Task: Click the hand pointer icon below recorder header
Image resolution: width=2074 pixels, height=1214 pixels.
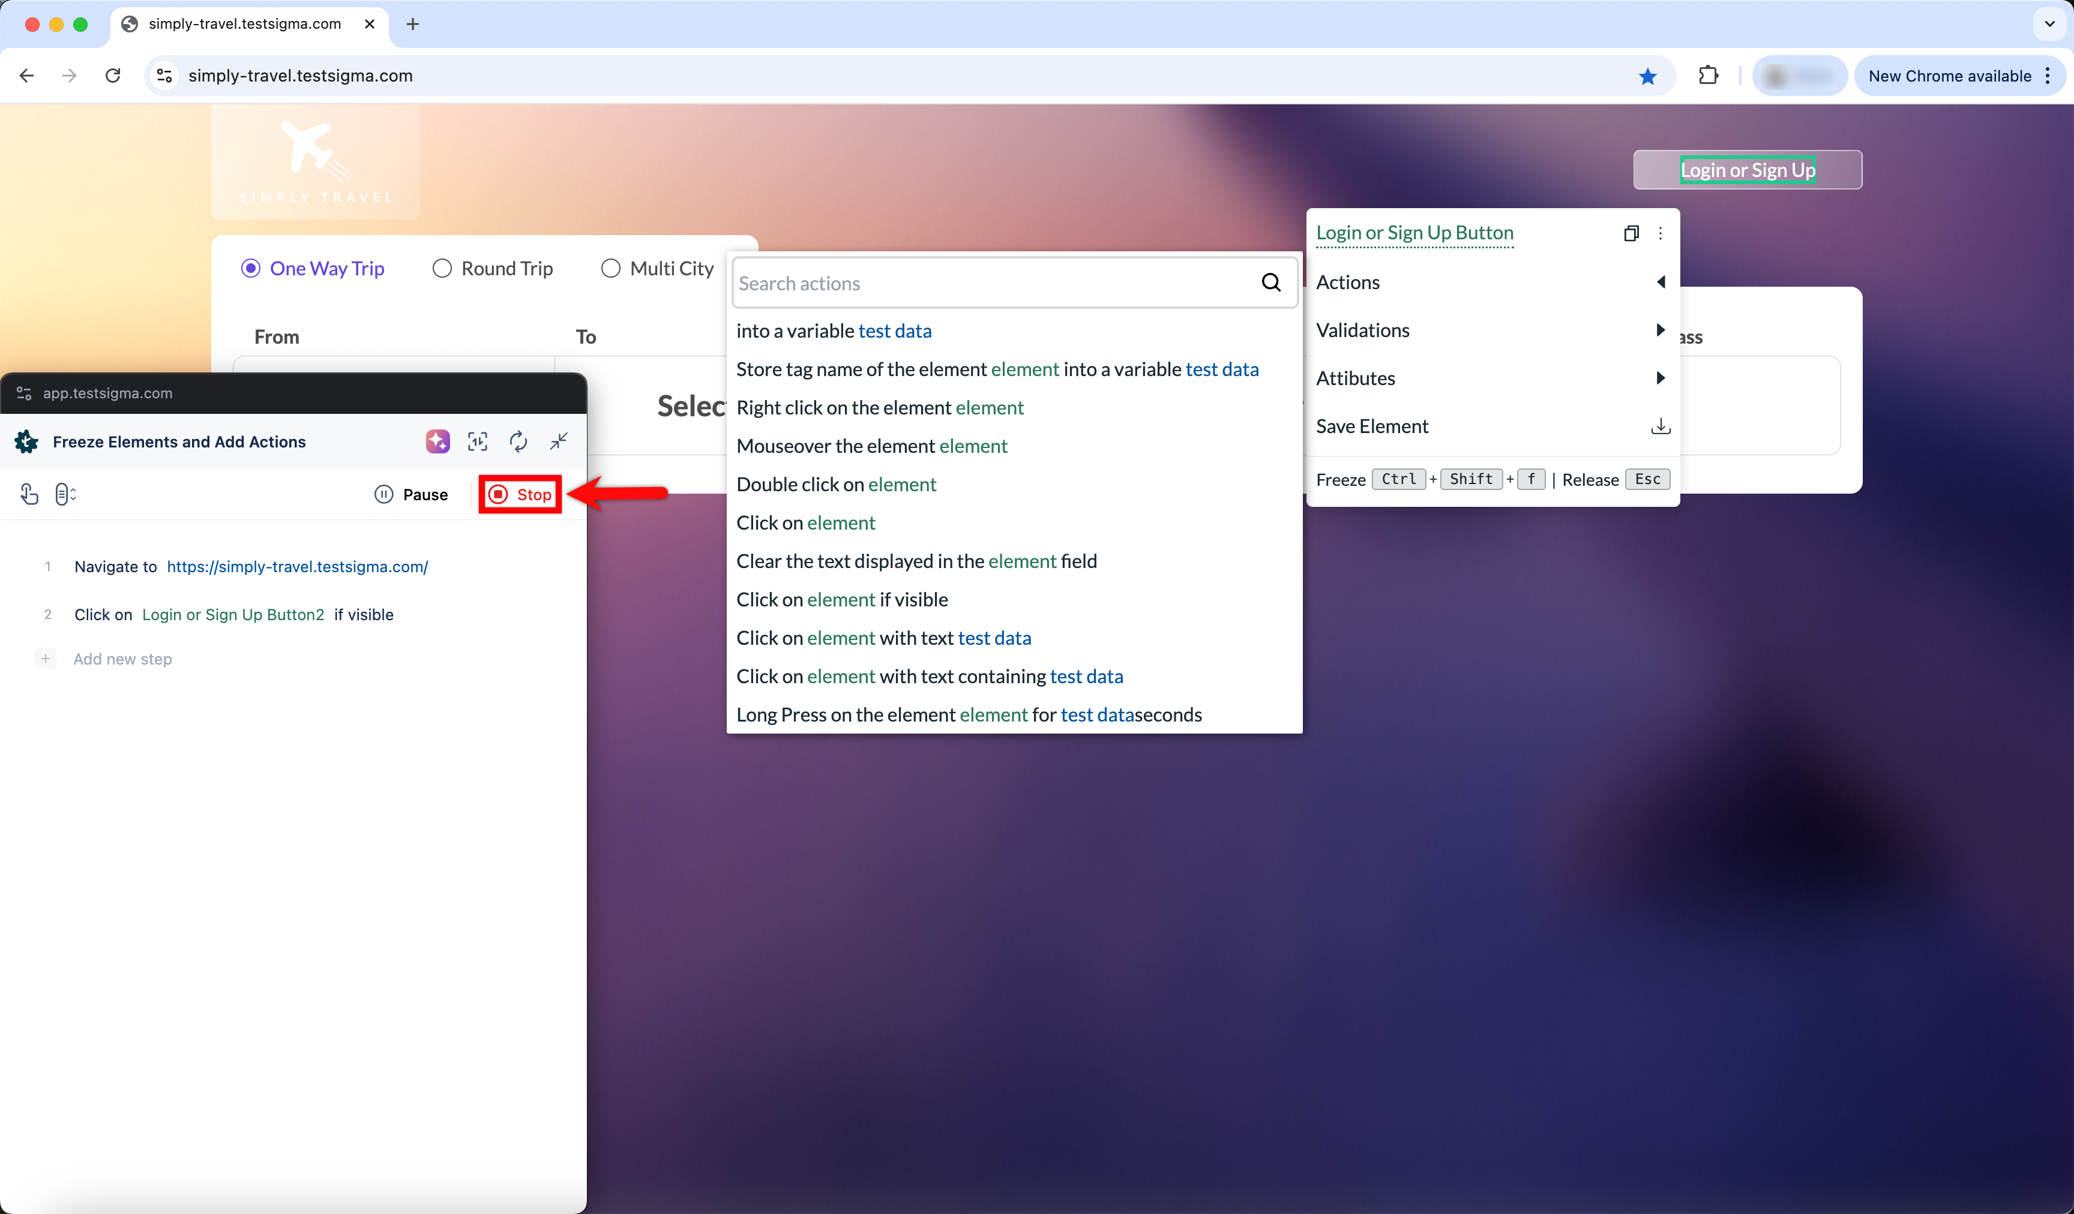Action: point(29,494)
